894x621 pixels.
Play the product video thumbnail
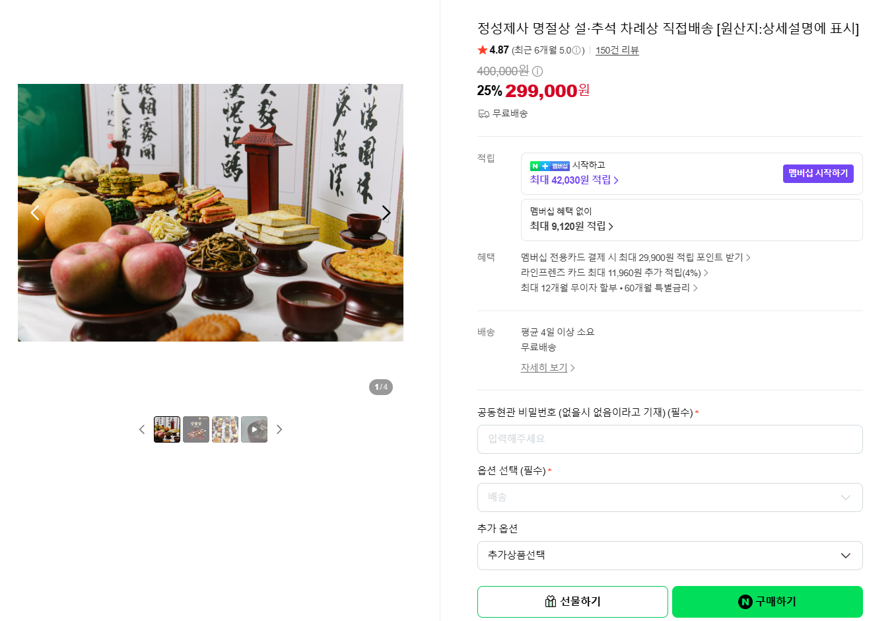(254, 429)
